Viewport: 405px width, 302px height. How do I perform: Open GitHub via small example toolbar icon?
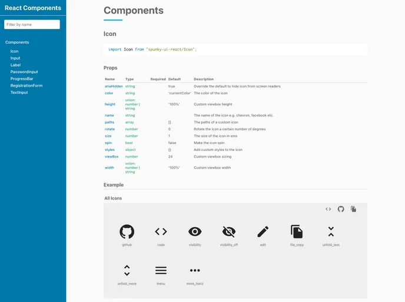341,209
